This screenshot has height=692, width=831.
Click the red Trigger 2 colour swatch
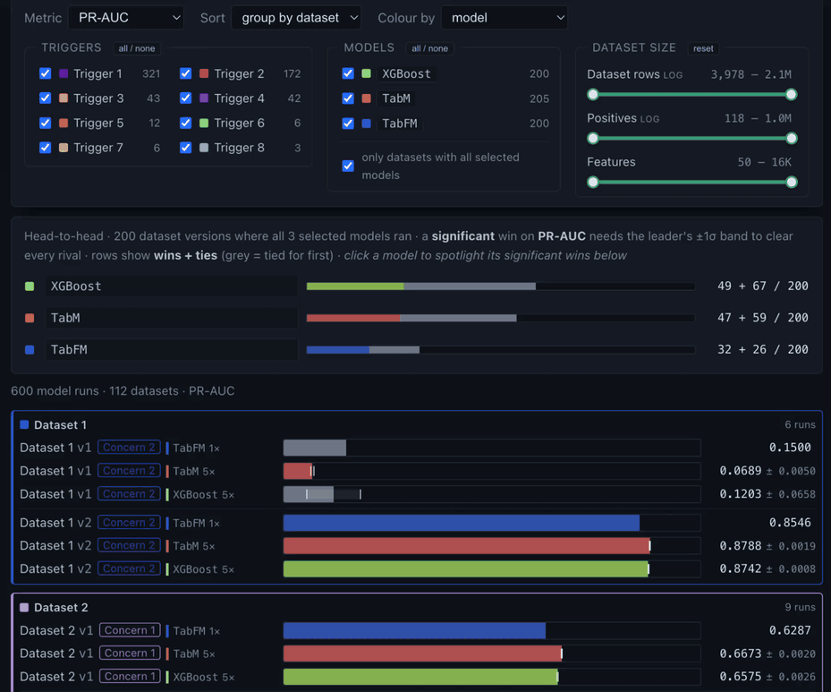tap(204, 73)
